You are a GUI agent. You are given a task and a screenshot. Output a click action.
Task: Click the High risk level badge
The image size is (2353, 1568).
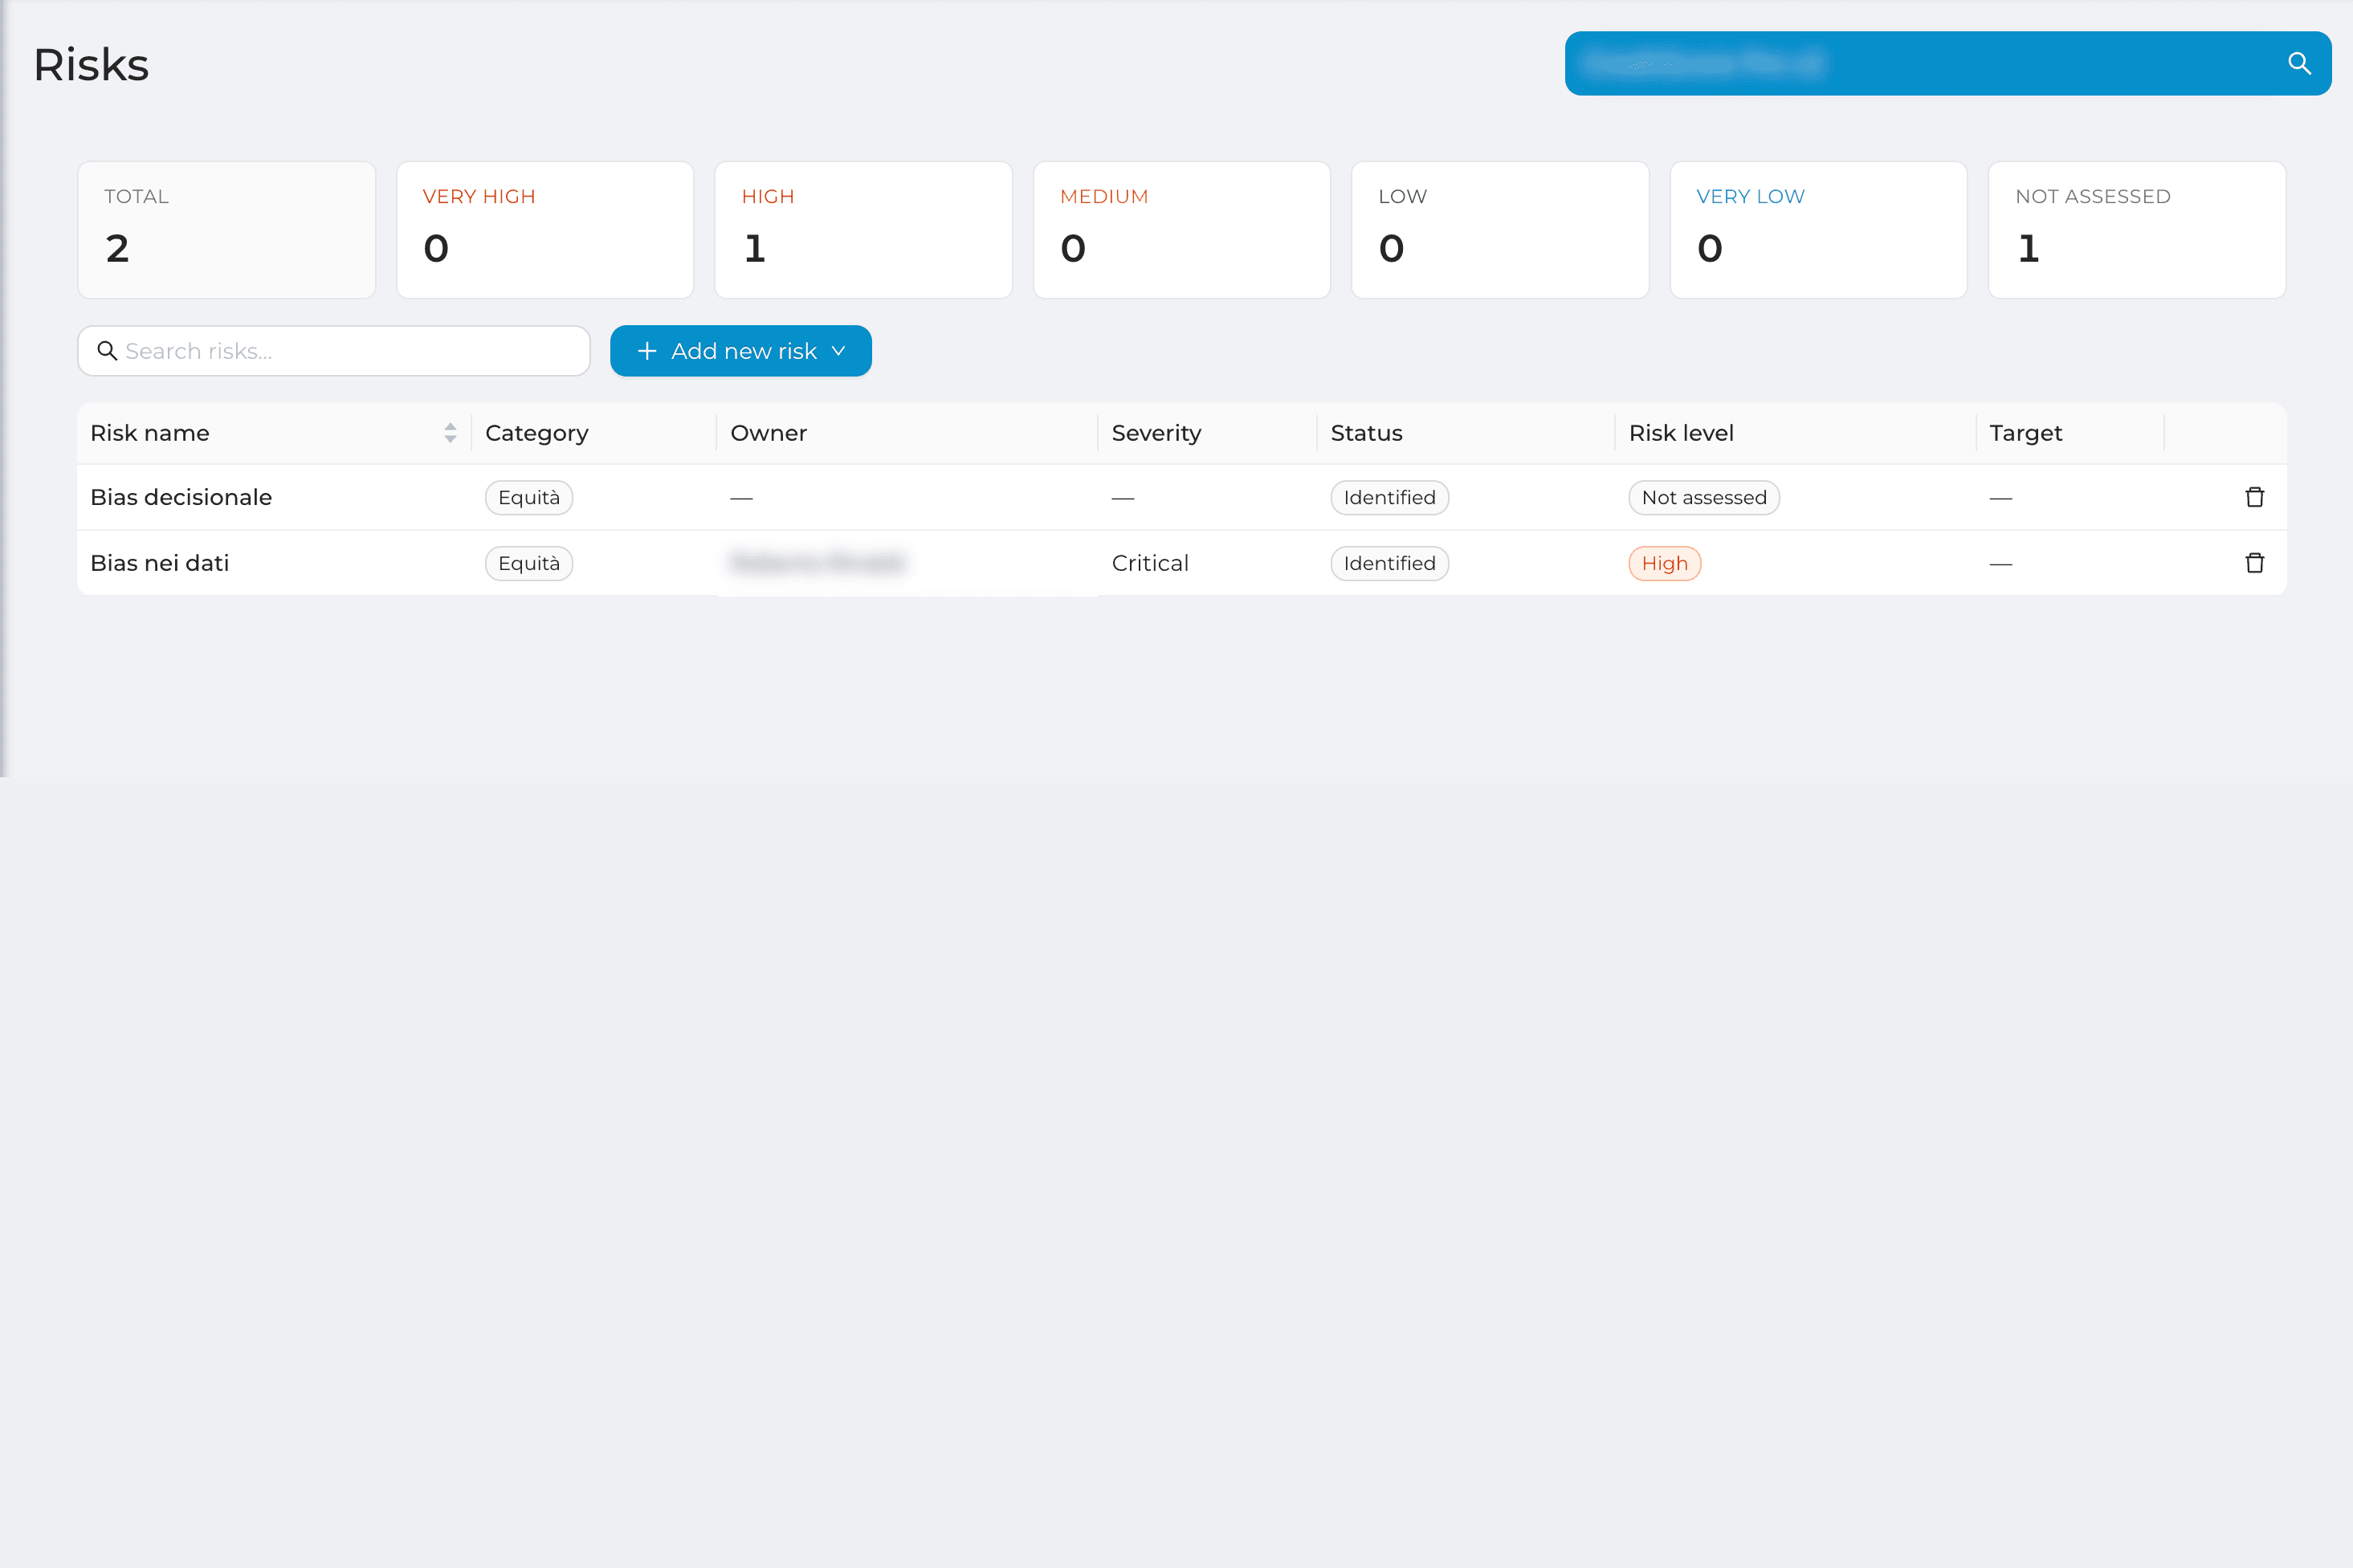click(1664, 563)
